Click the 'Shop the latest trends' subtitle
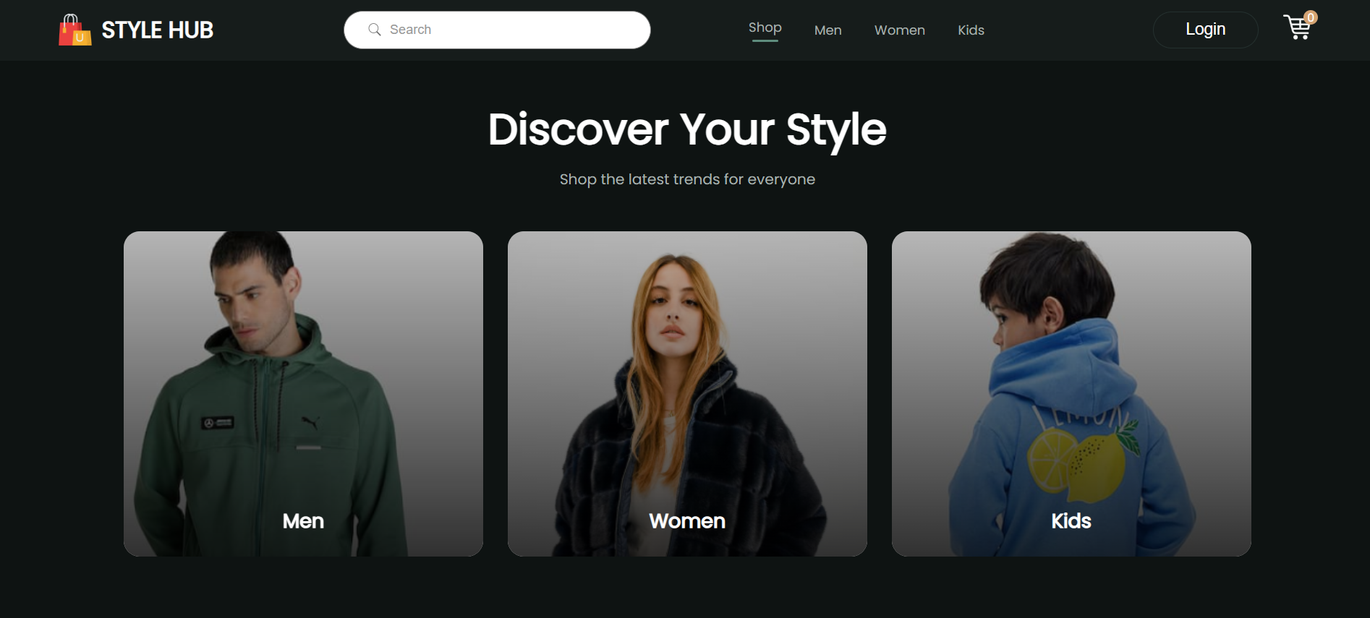This screenshot has width=1370, height=618. (687, 179)
